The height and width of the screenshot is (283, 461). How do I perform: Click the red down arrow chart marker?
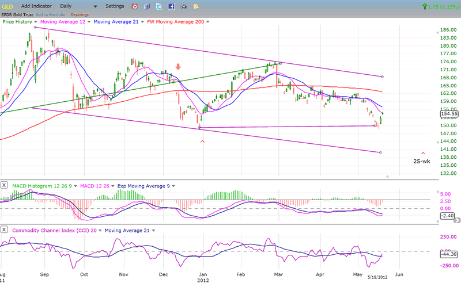[178, 67]
